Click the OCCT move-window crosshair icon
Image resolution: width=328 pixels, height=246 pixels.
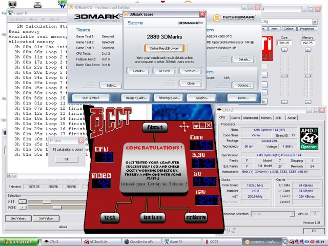[184, 126]
